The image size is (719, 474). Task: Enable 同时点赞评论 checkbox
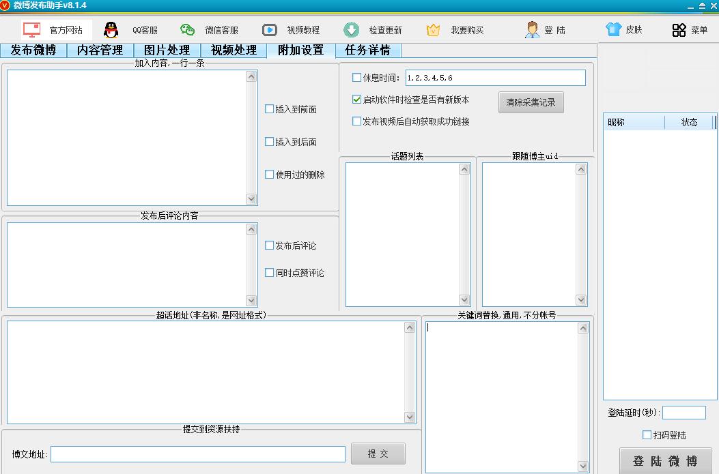point(269,273)
